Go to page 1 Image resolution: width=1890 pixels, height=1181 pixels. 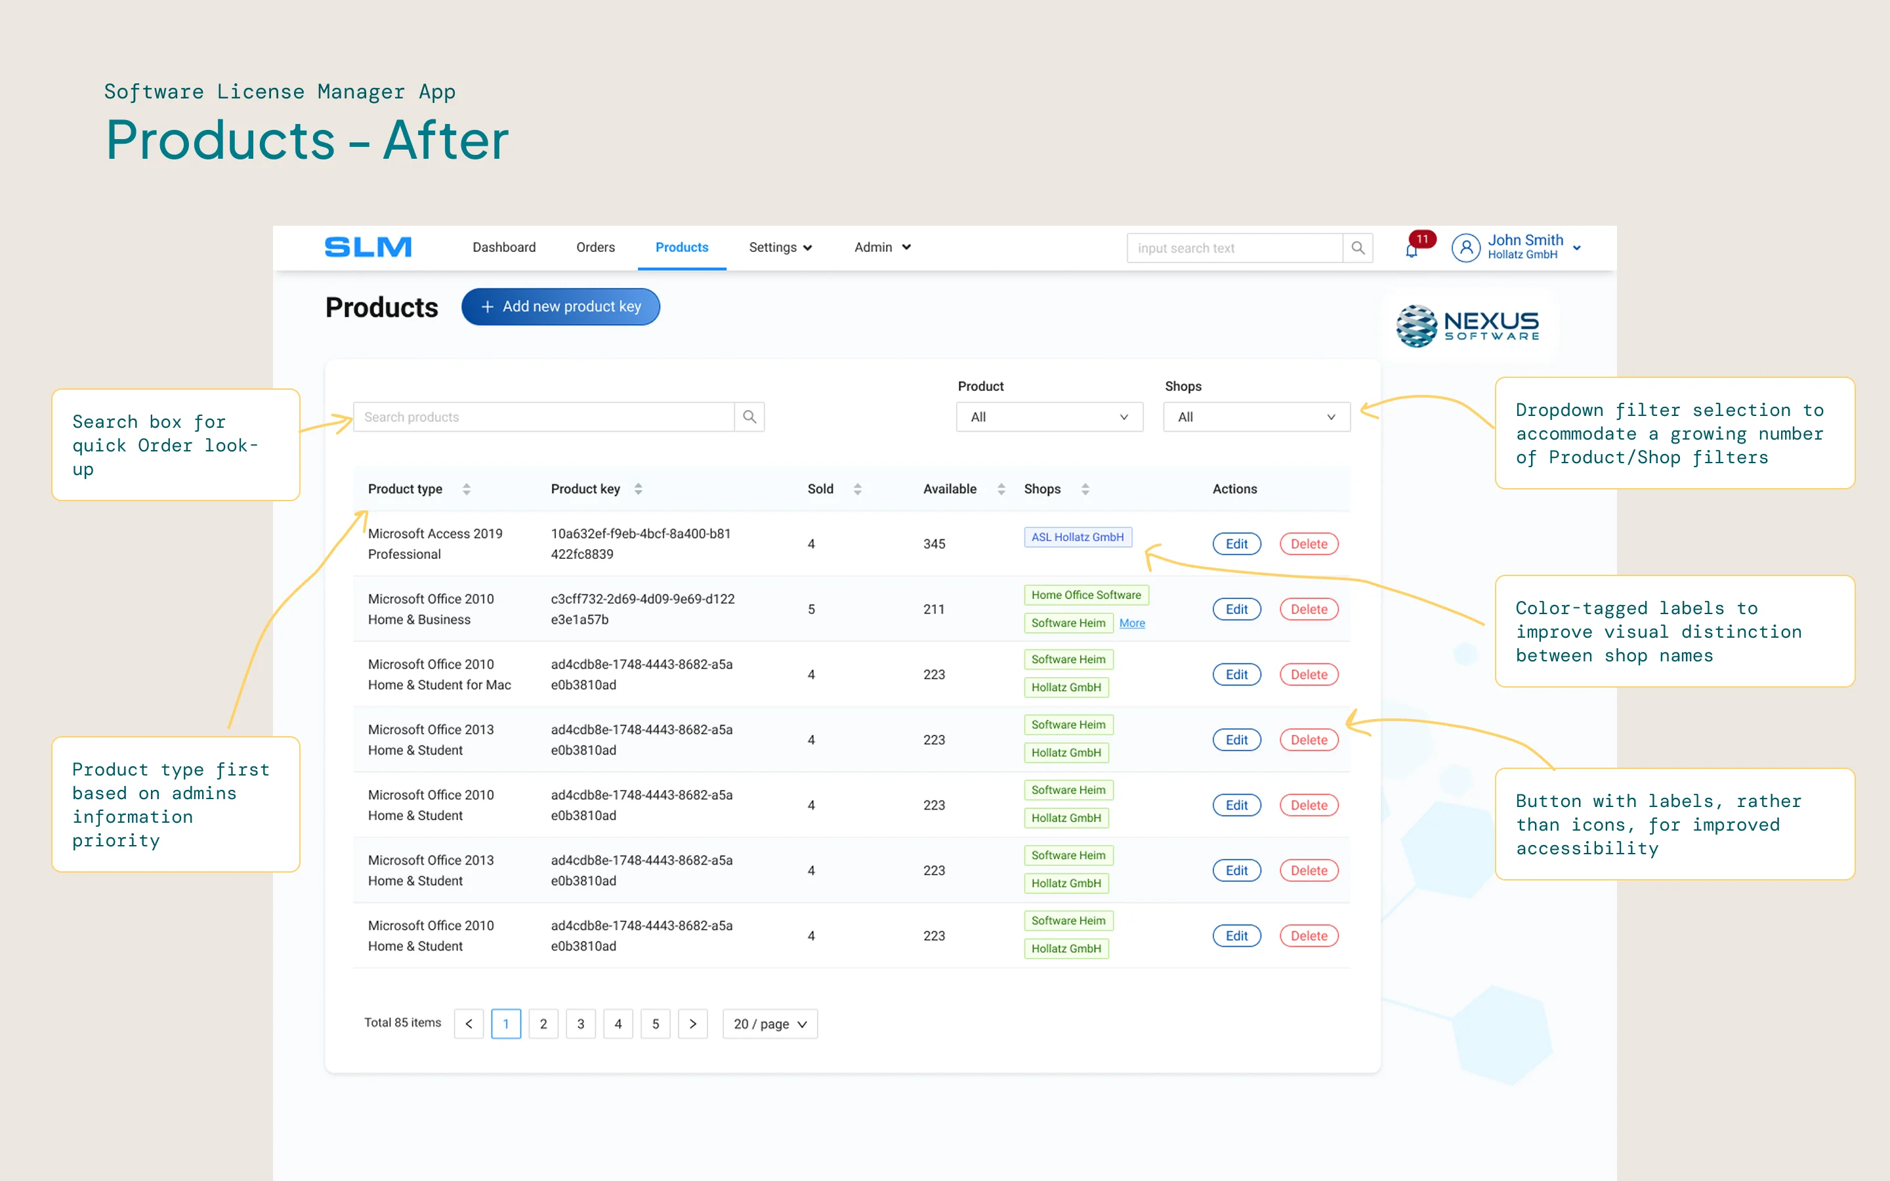[x=506, y=1024]
